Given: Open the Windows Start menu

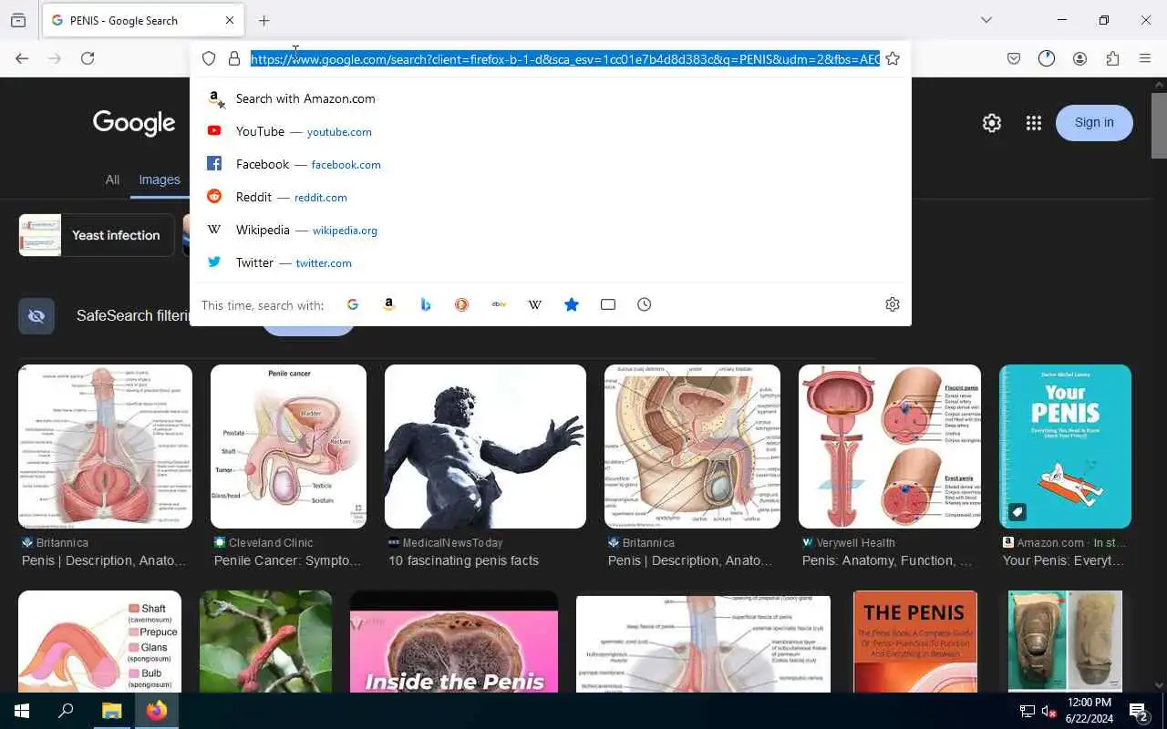Looking at the screenshot, I should [x=22, y=711].
